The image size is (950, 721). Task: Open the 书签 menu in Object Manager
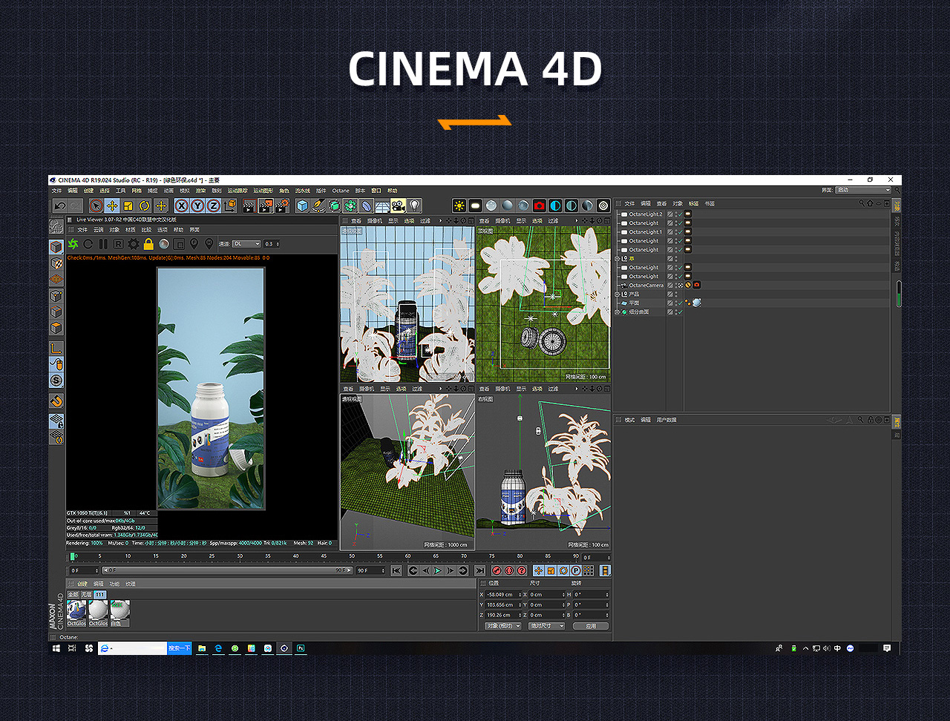pos(710,203)
